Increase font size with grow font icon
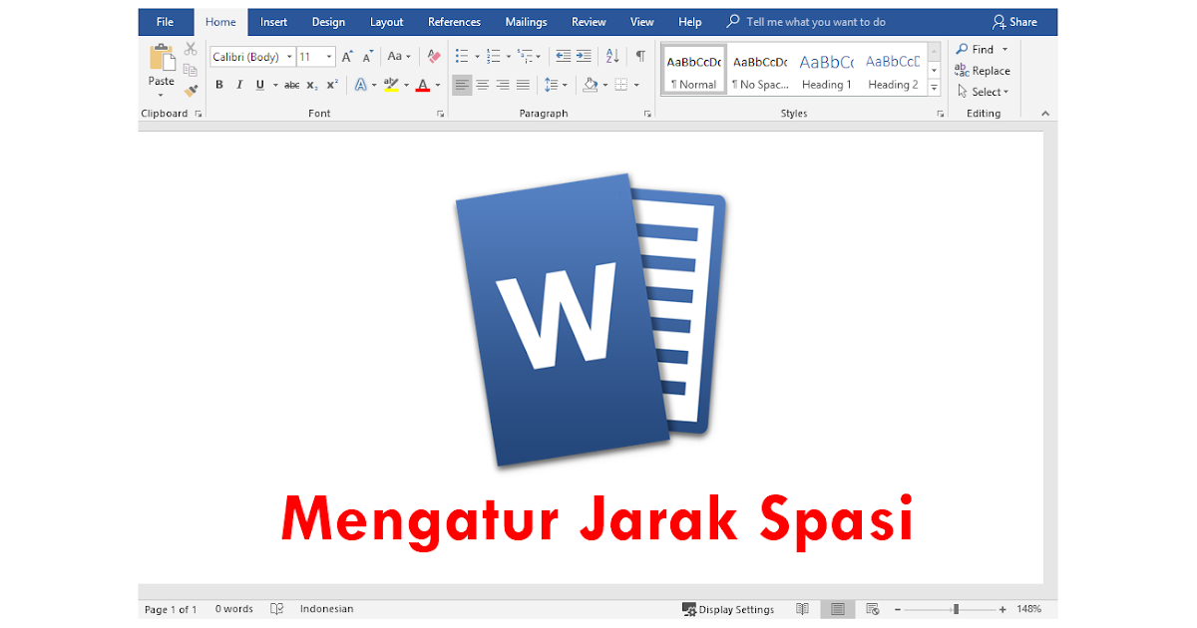Image resolution: width=1197 pixels, height=628 pixels. pos(347,57)
